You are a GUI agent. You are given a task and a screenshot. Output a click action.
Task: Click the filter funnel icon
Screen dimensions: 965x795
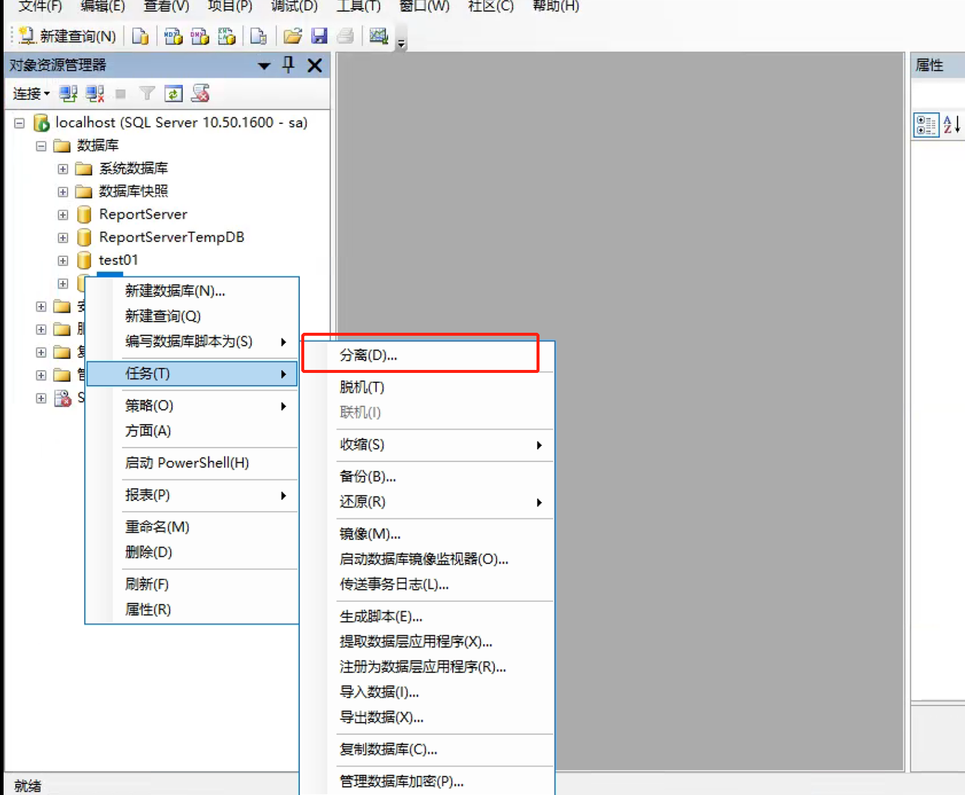[147, 94]
